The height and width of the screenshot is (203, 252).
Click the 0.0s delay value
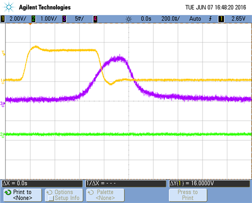click(146, 19)
